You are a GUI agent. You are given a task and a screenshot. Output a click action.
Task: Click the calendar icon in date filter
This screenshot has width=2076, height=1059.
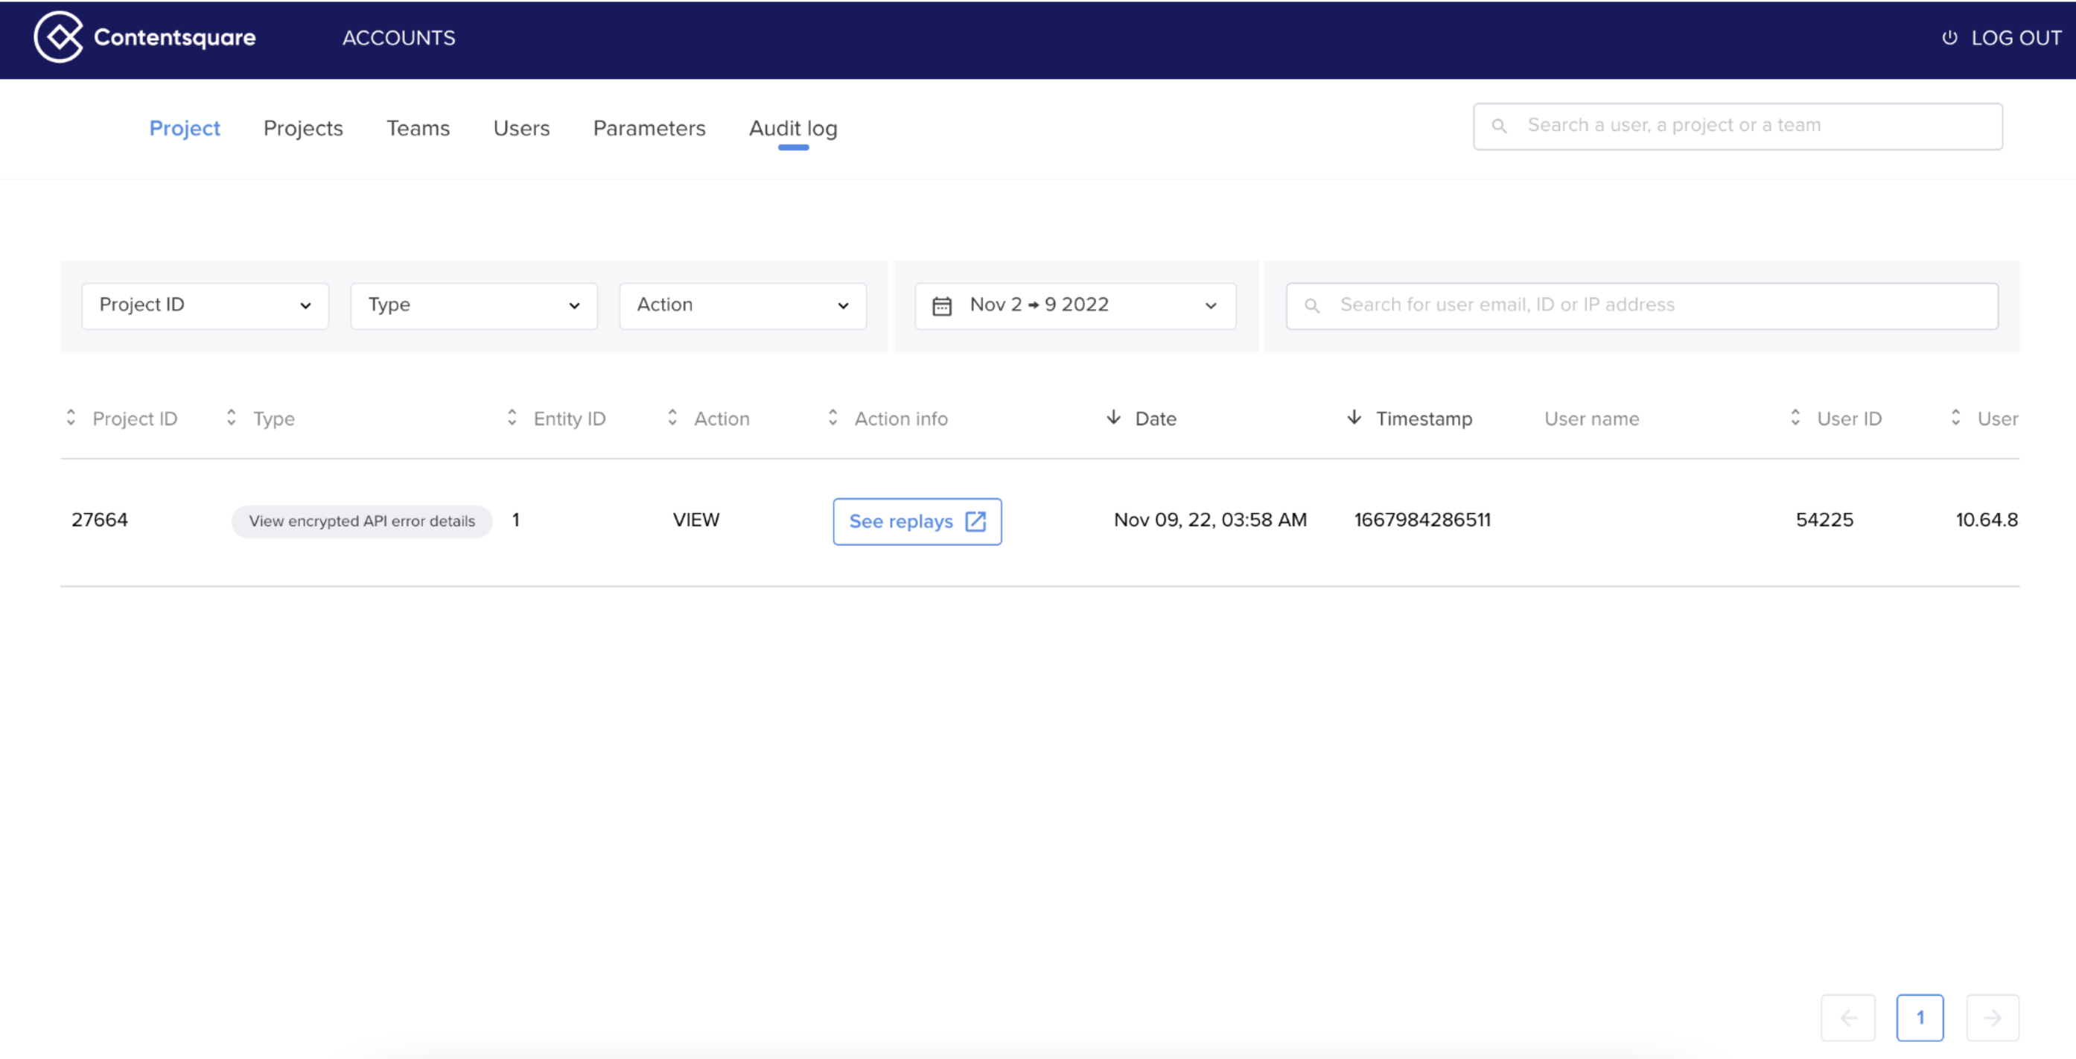click(x=943, y=305)
